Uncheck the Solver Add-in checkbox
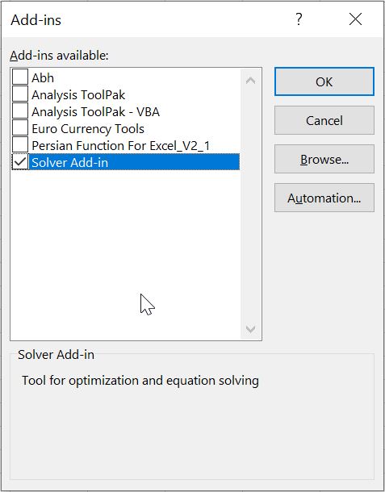The width and height of the screenshot is (385, 492). point(20,162)
